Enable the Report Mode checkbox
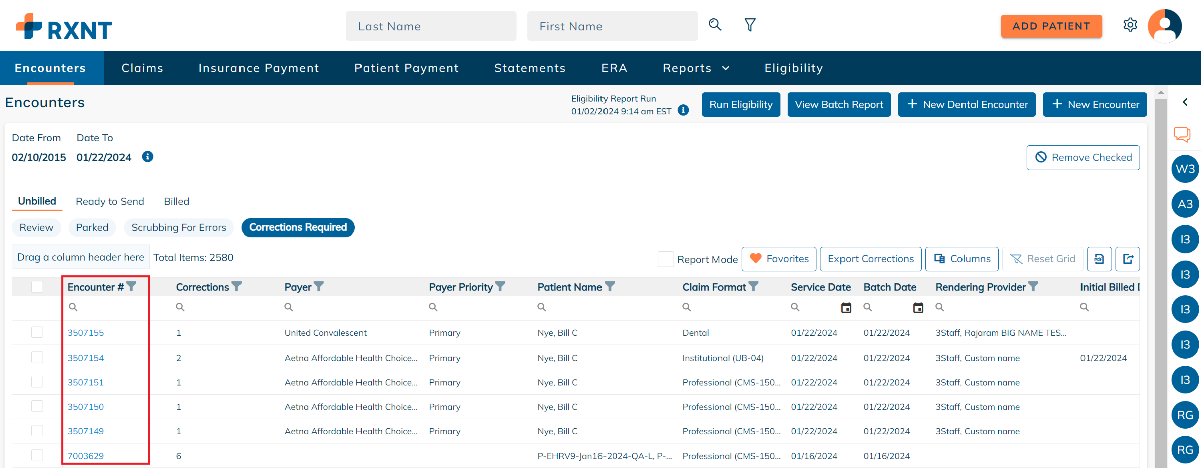Image resolution: width=1202 pixels, height=468 pixels. click(666, 259)
